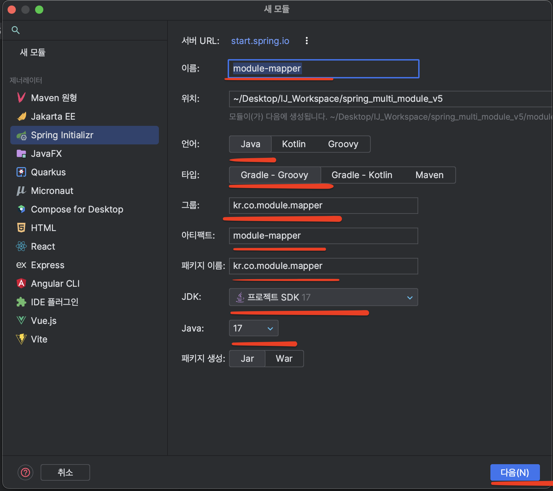The height and width of the screenshot is (491, 553).
Task: Click the Express ex icon
Action: (x=21, y=265)
